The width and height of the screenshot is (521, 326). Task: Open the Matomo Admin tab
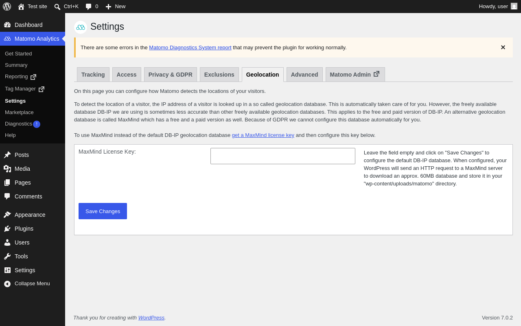click(x=355, y=75)
